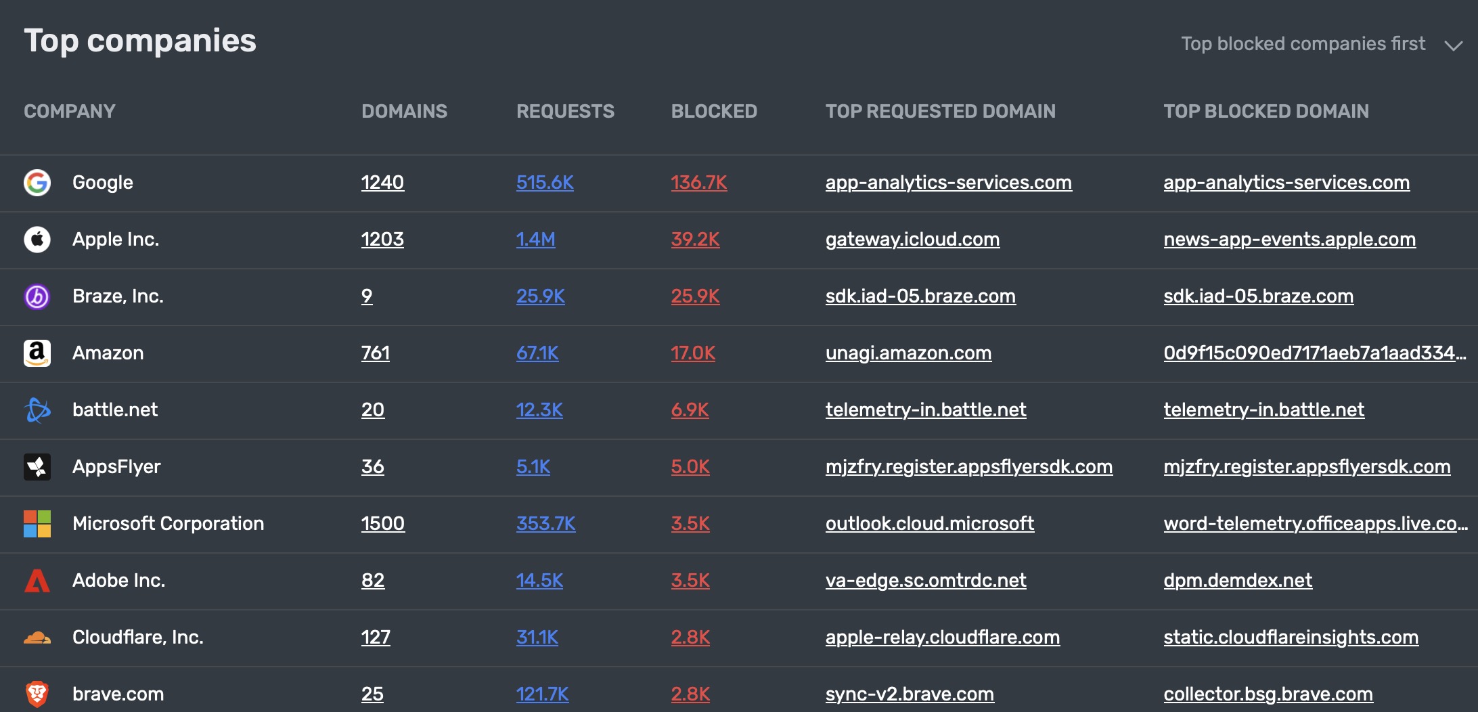The image size is (1478, 712).
Task: Click the BLOCKED column header
Action: (x=714, y=112)
